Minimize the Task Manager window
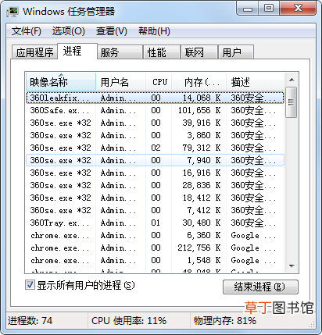 pyautogui.click(x=248, y=9)
